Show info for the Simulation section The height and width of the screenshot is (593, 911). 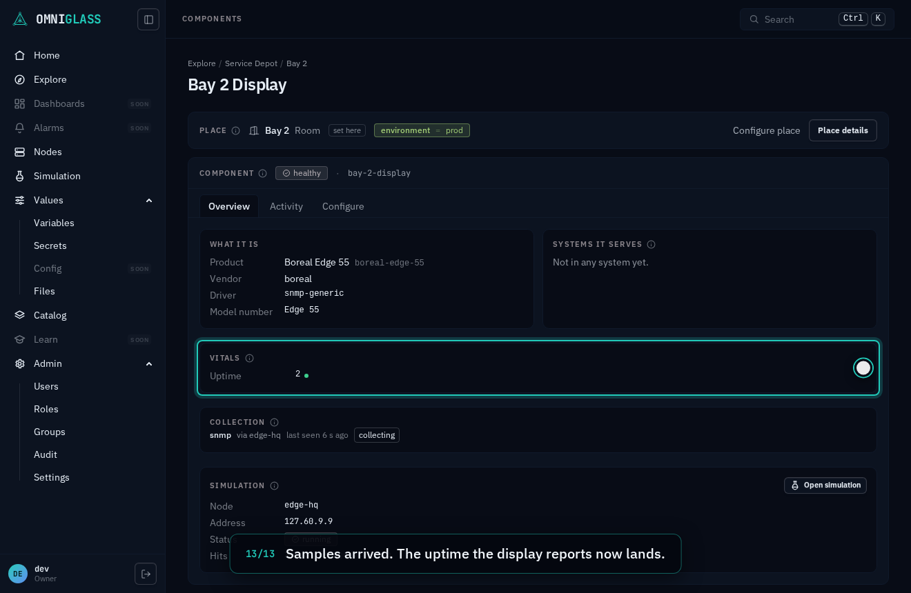[274, 485]
